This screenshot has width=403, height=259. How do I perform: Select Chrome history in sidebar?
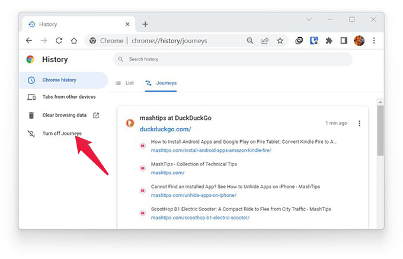(63, 80)
